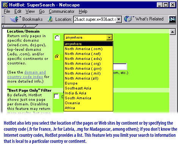
Task: Click the Location/Domain heading text
Action: tap(23, 31)
